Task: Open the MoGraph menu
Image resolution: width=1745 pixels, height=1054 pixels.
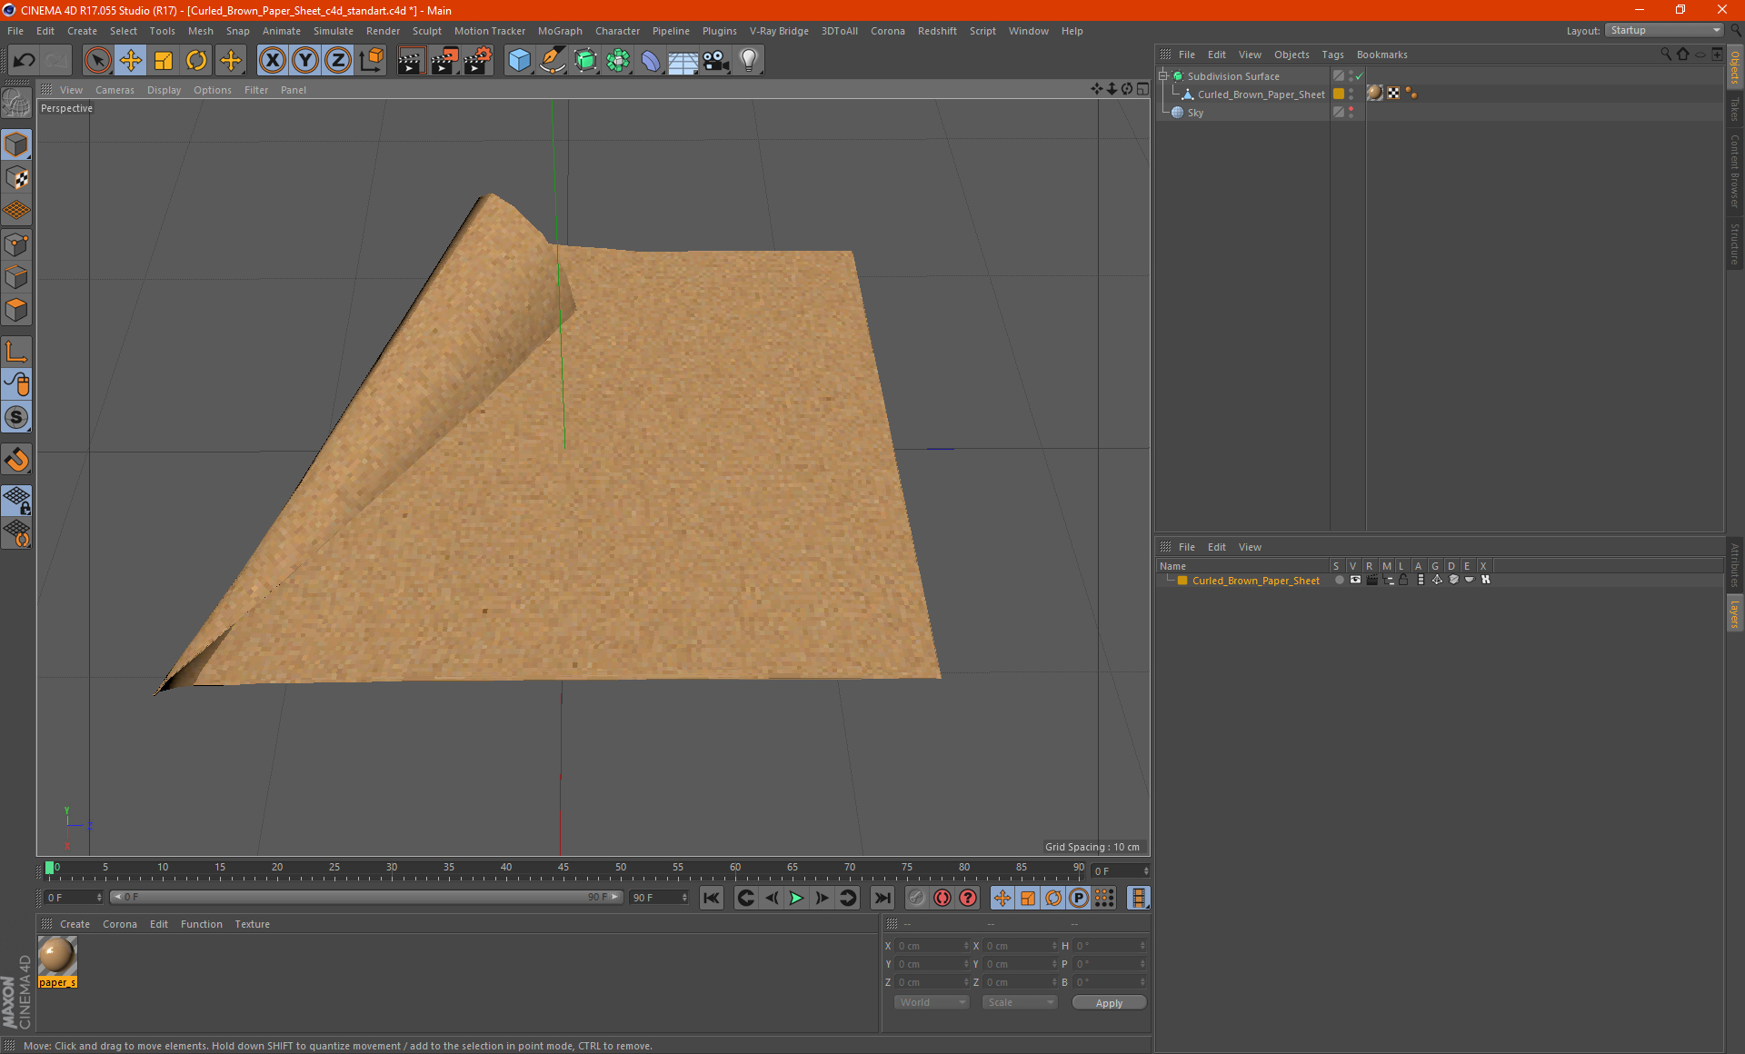Action: tap(560, 31)
